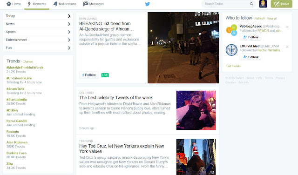Click the LIVE badge on breaking story
This screenshot has height=175, width=298.
pyautogui.click(x=105, y=75)
